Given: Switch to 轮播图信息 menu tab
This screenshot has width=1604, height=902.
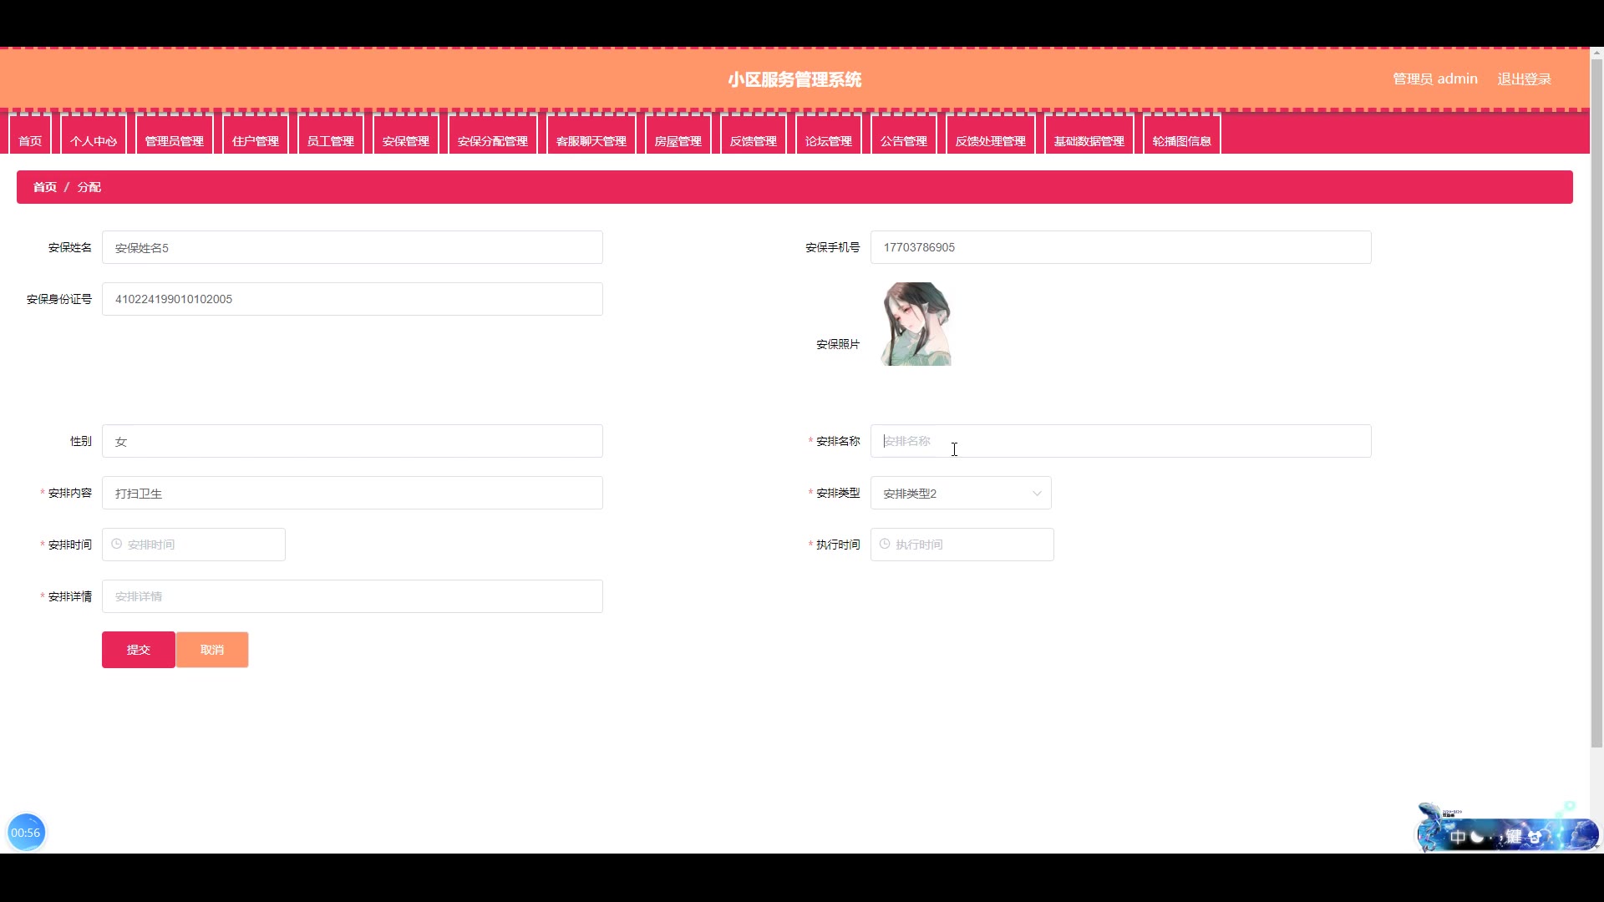Looking at the screenshot, I should coord(1181,140).
